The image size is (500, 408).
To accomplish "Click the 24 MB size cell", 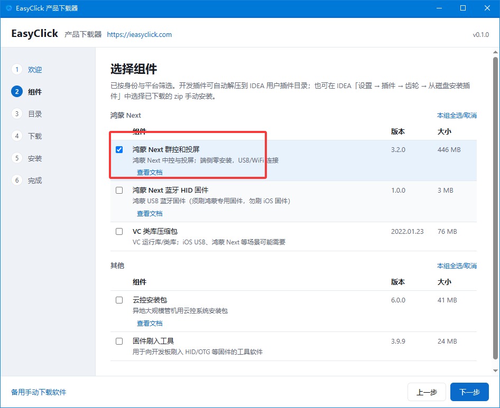I will point(447,341).
